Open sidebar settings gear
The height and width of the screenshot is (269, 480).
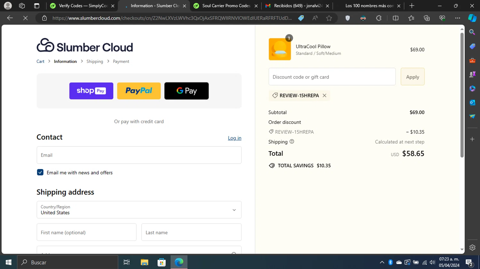[x=472, y=247]
